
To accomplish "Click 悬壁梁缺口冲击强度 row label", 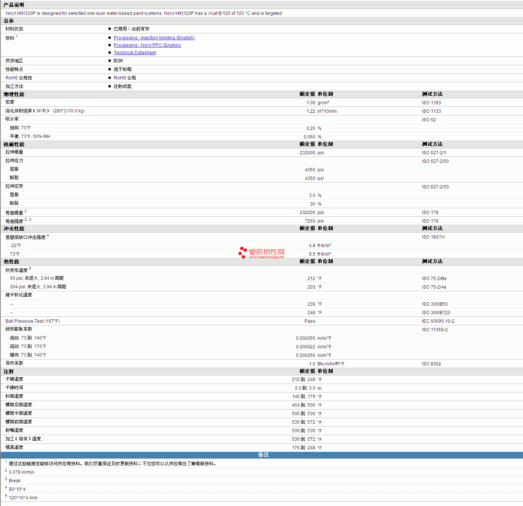I will 25,237.
